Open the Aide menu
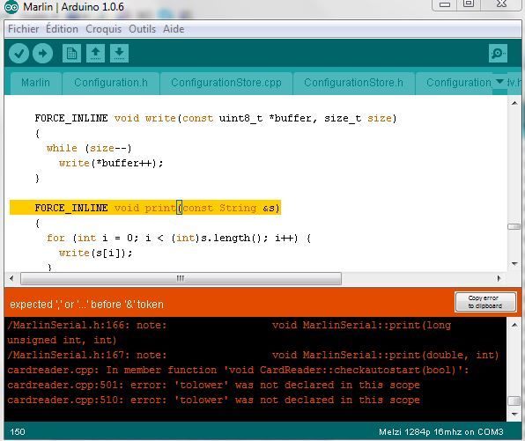Viewport: 525px width, 441px height. click(x=174, y=29)
